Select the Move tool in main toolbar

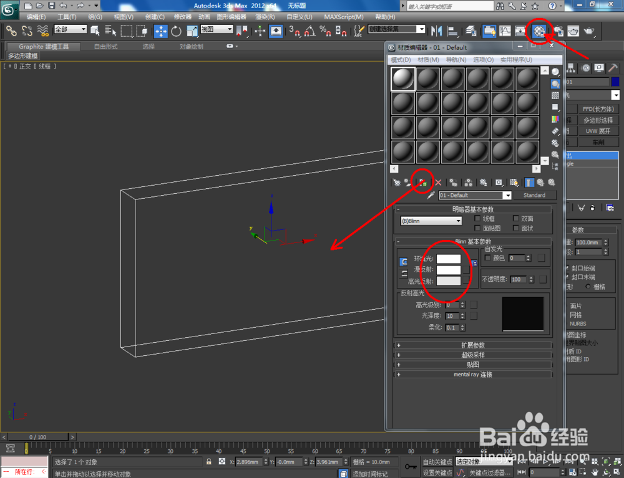(161, 31)
